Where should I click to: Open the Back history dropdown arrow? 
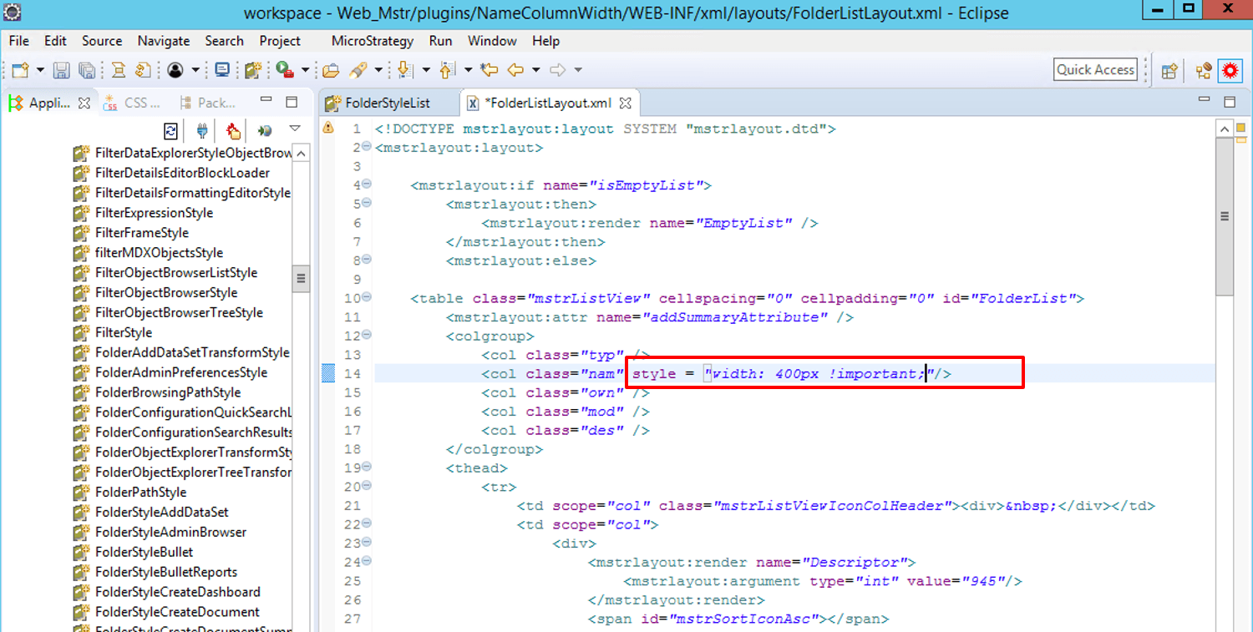coord(535,71)
